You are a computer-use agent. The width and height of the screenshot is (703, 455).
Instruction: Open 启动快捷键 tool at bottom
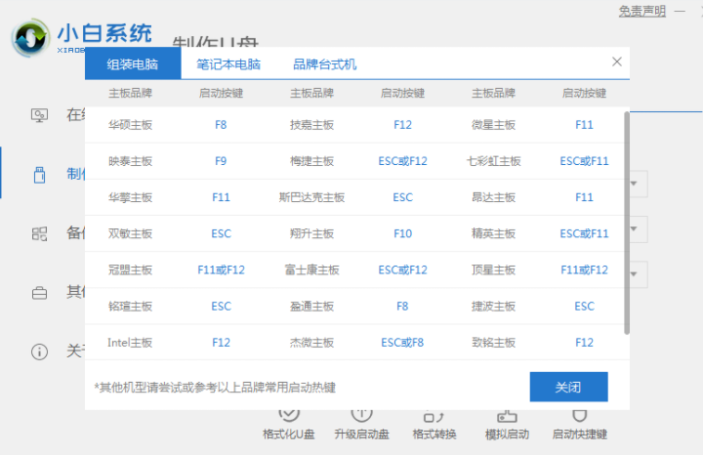(580, 433)
